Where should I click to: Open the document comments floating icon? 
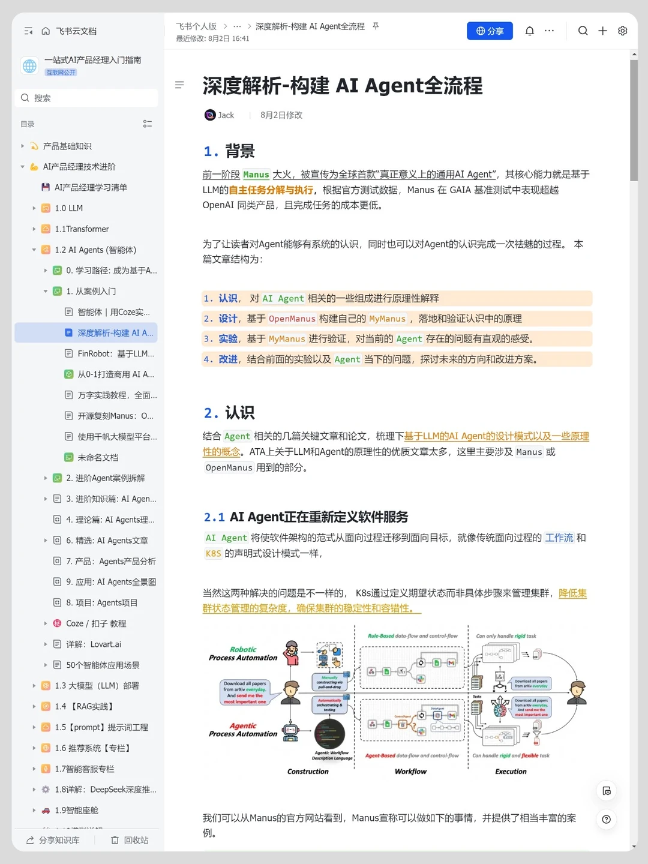tap(607, 791)
